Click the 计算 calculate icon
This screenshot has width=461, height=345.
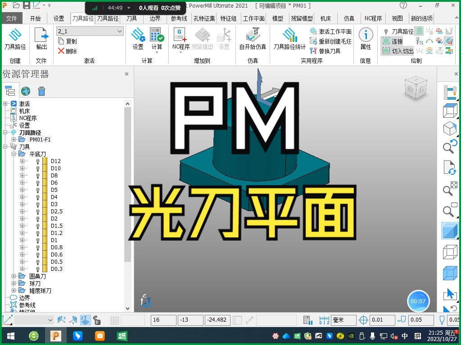coord(157,35)
